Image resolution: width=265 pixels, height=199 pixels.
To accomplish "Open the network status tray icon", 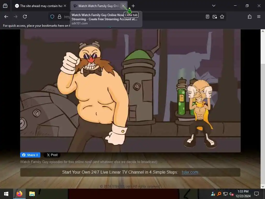I will coord(225,194).
